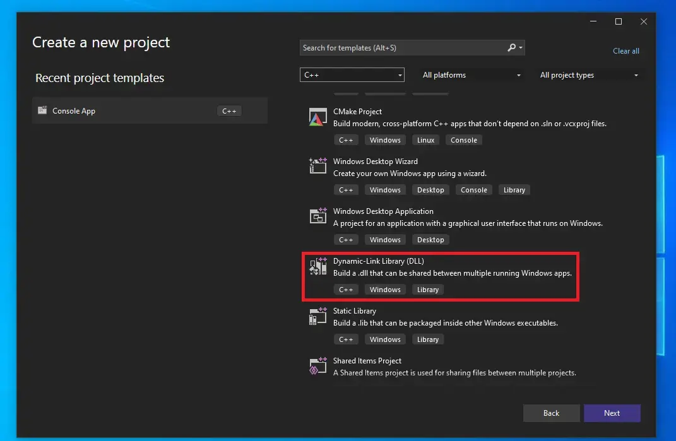The height and width of the screenshot is (441, 676).
Task: Select Console App from recent templates
Action: [74, 111]
